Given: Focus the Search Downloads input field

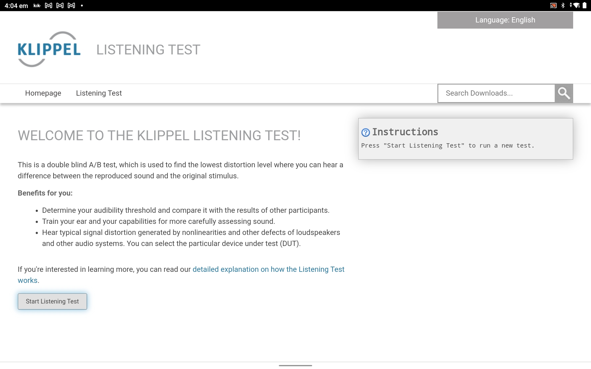Looking at the screenshot, I should [496, 93].
